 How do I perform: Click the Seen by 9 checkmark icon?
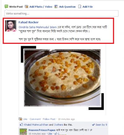point(93,124)
